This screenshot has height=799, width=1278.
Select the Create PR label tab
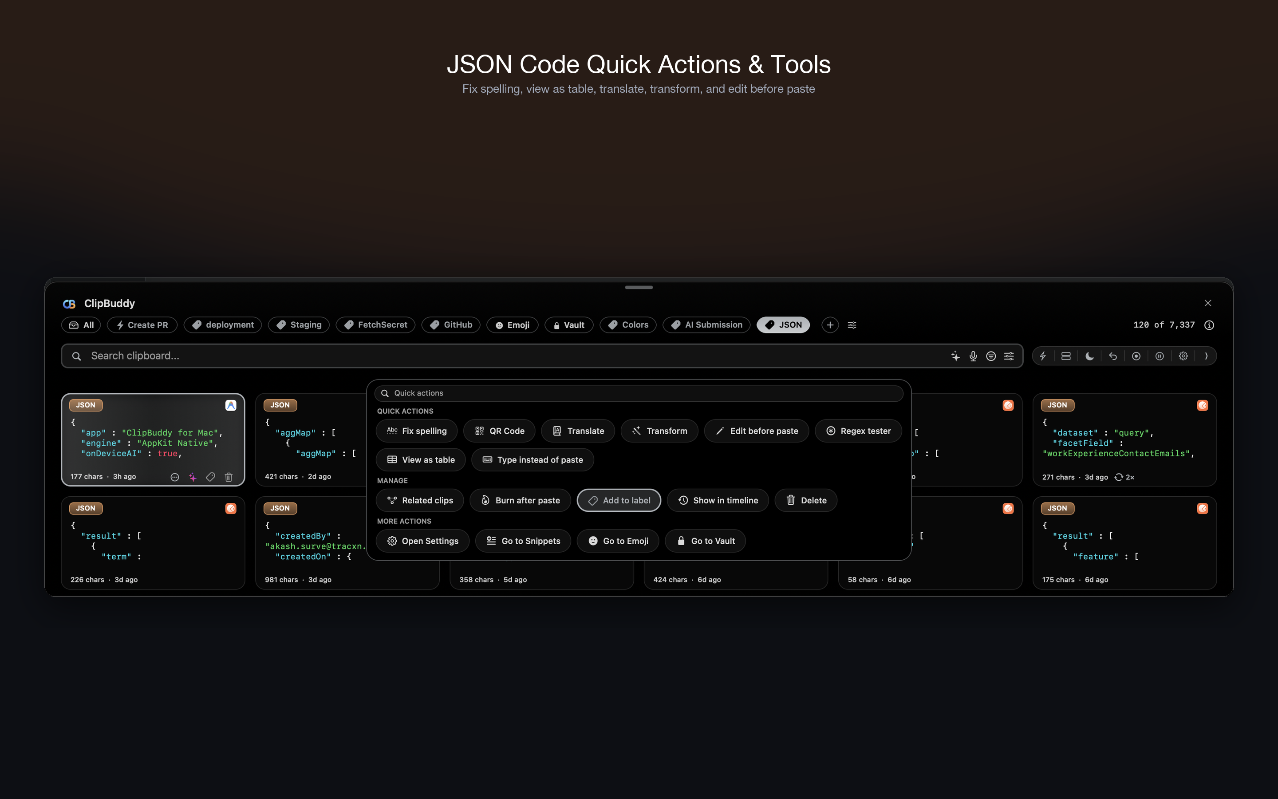(x=142, y=325)
